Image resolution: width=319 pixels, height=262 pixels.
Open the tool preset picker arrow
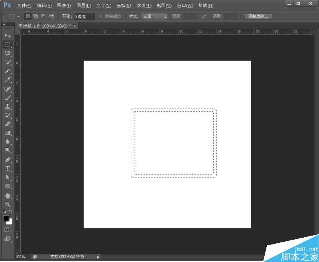pyautogui.click(x=18, y=16)
